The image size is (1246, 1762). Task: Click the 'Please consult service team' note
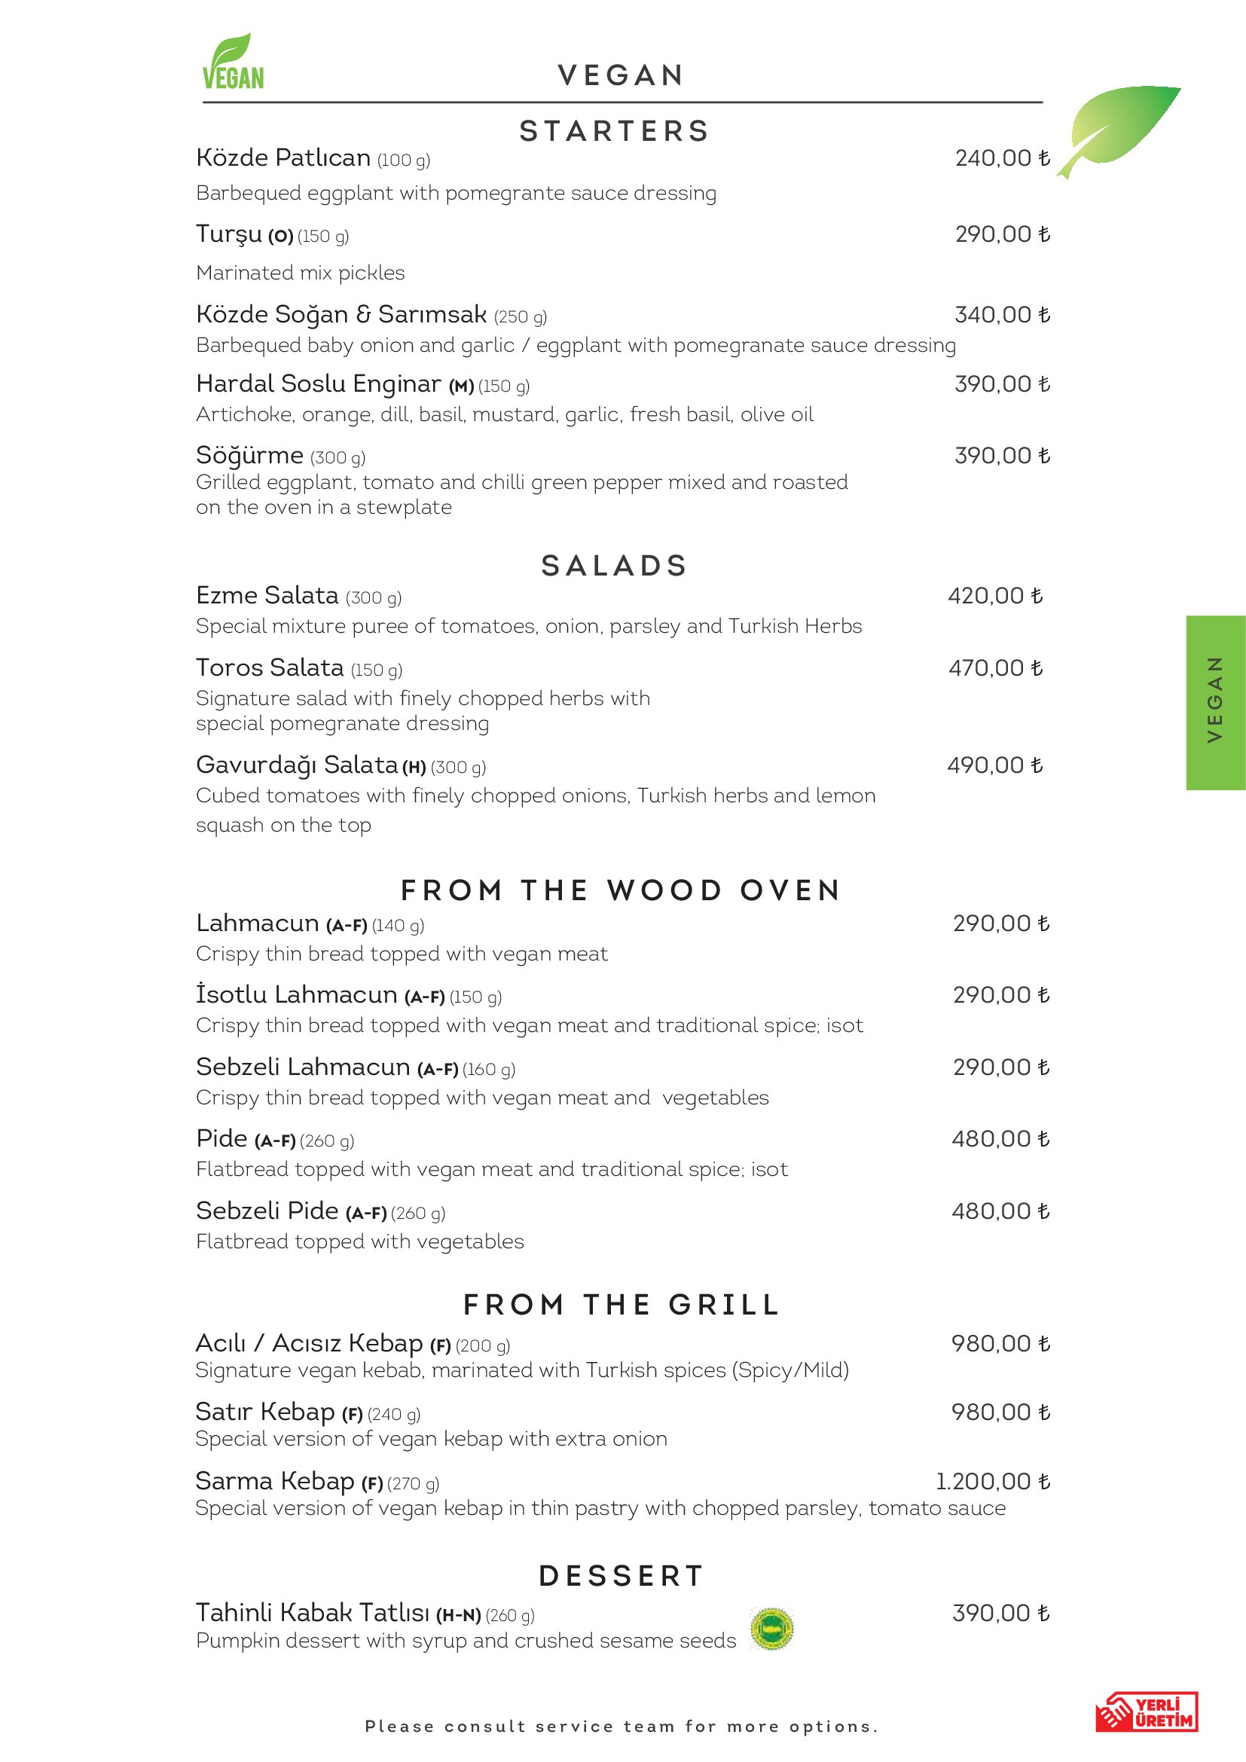click(x=621, y=1727)
